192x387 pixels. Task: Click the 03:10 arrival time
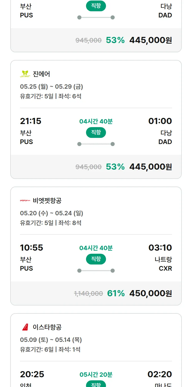click(160, 248)
